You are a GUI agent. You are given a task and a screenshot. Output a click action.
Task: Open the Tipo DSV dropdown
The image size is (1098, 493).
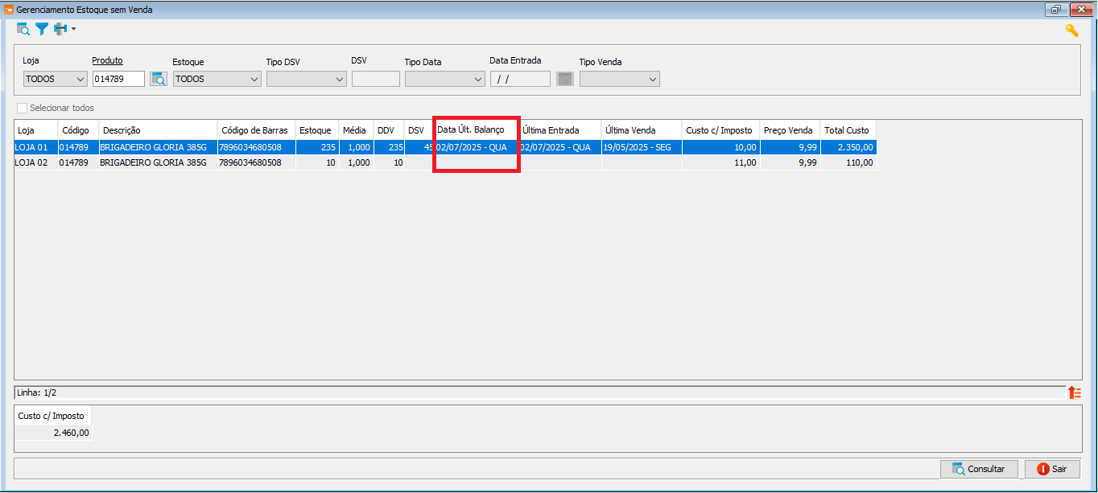pyautogui.click(x=306, y=79)
